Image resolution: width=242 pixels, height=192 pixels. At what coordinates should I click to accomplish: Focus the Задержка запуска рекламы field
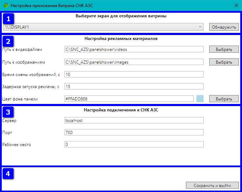[134, 86]
